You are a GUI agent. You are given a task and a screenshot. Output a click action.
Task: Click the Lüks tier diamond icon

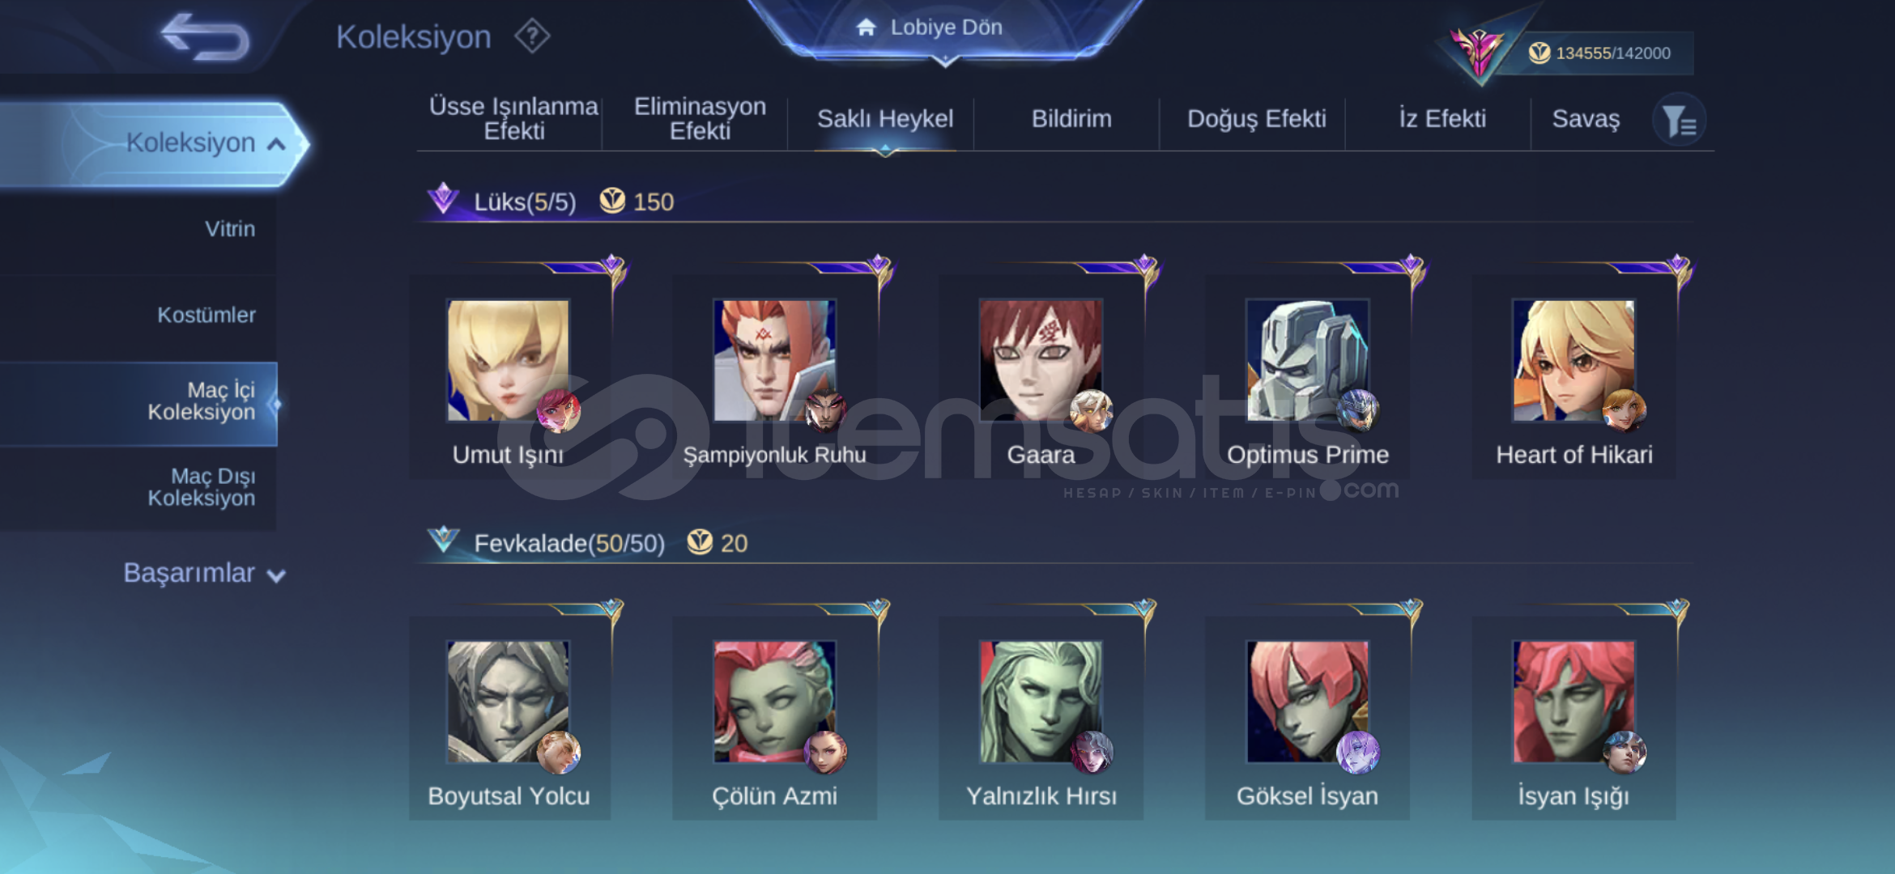coord(443,198)
